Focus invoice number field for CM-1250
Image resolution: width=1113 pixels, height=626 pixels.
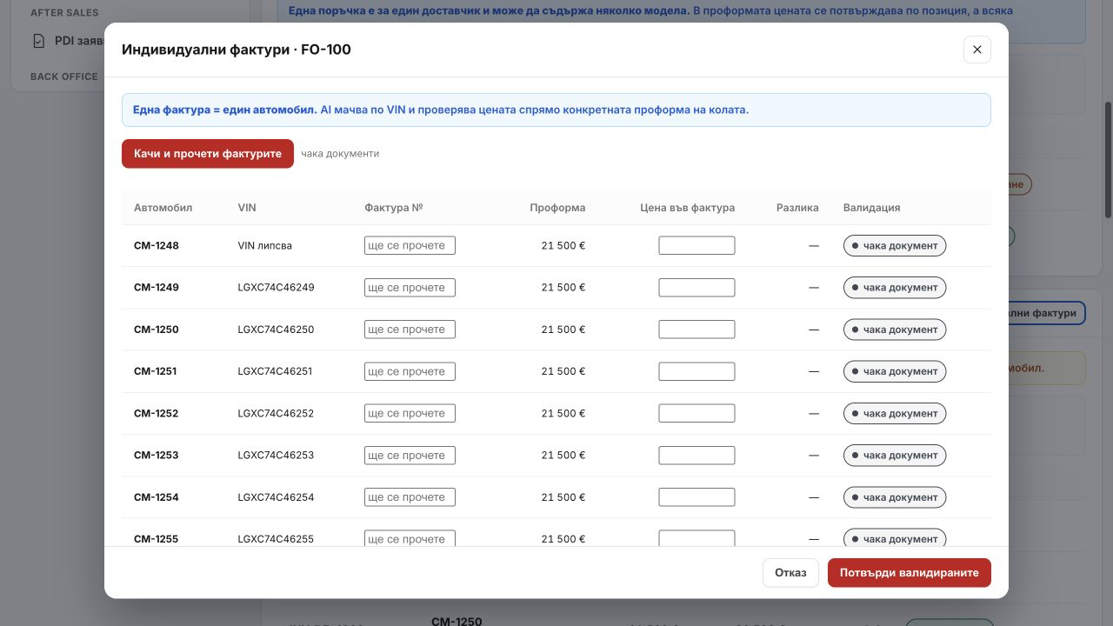[x=410, y=330]
